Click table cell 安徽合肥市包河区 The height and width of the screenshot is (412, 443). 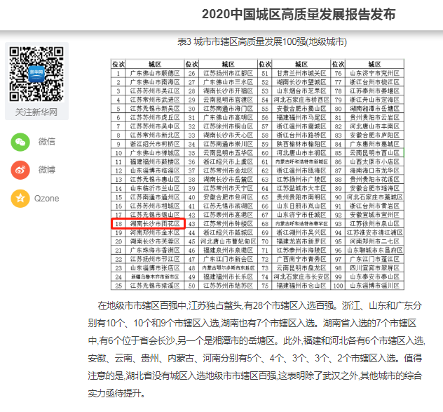(228, 197)
